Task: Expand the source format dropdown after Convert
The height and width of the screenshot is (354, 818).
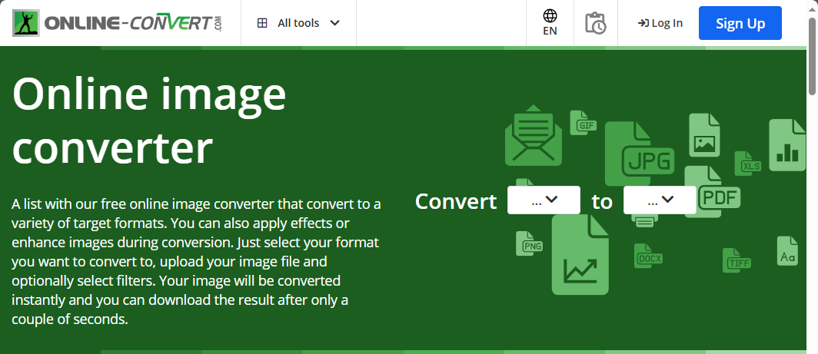Action: [x=544, y=200]
